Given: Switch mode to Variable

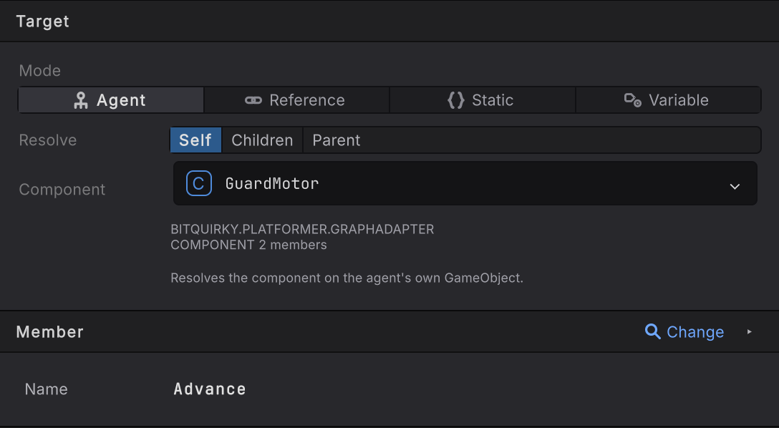Looking at the screenshot, I should tap(668, 99).
